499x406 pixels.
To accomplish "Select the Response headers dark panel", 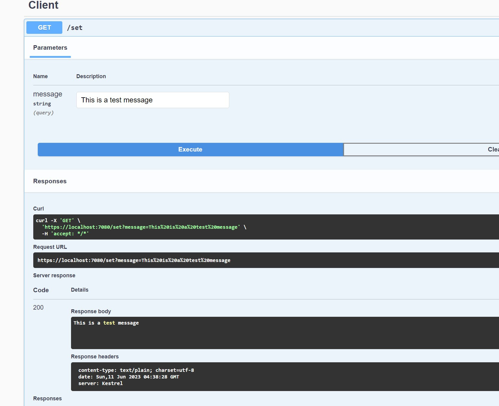I will pos(210,377).
